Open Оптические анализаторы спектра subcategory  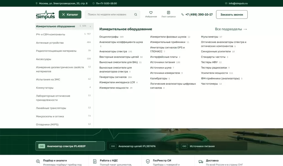tap(224, 44)
